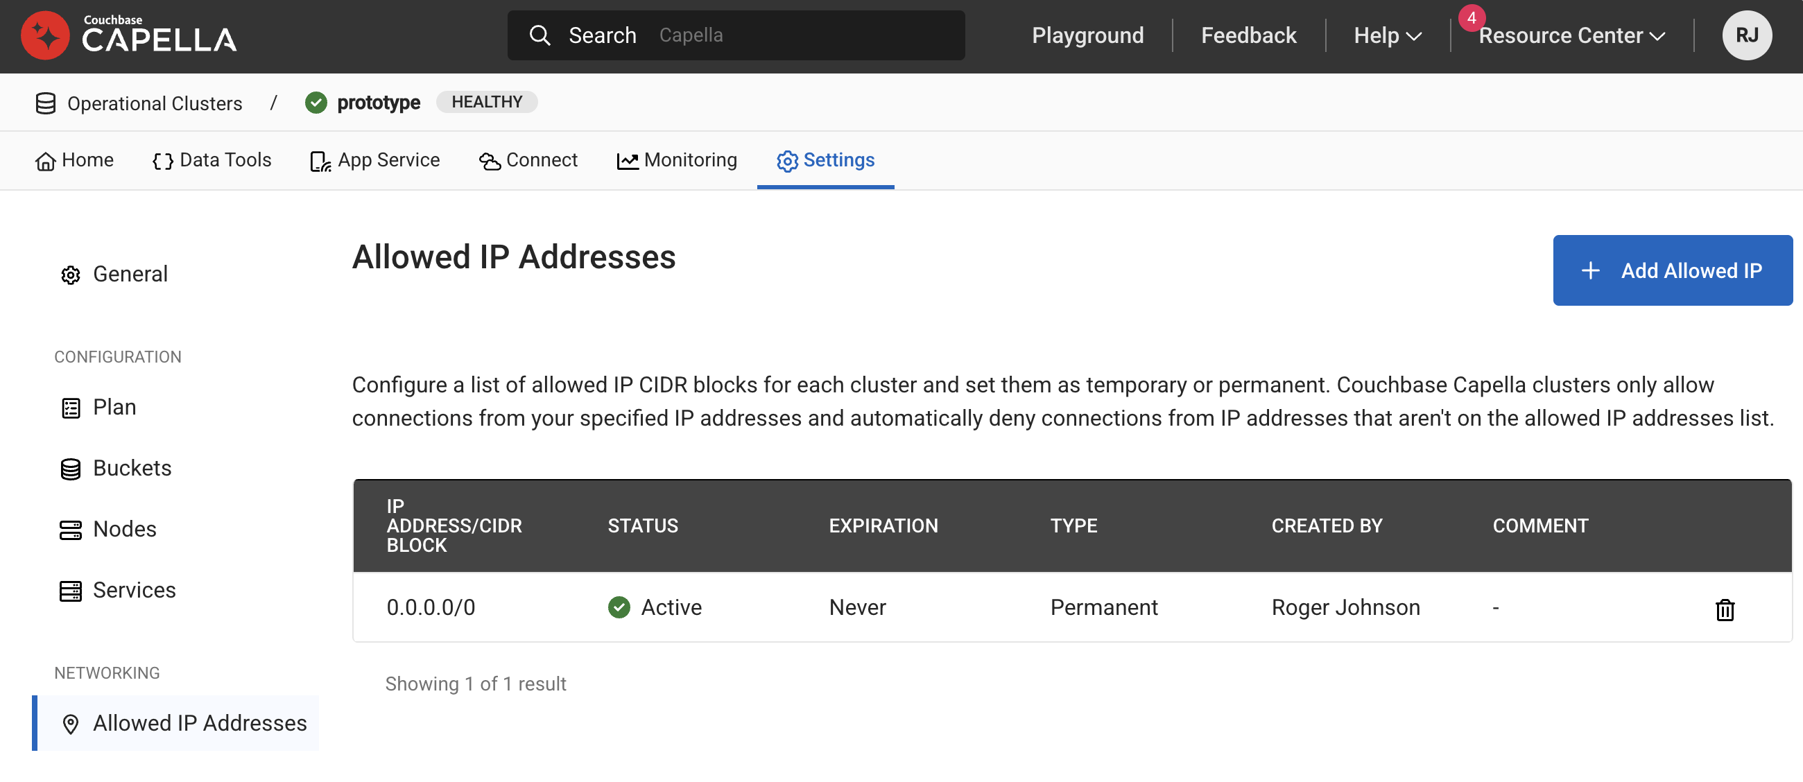1803x782 pixels.
Task: Select Buckets in the settings sidebar
Action: pyautogui.click(x=132, y=468)
